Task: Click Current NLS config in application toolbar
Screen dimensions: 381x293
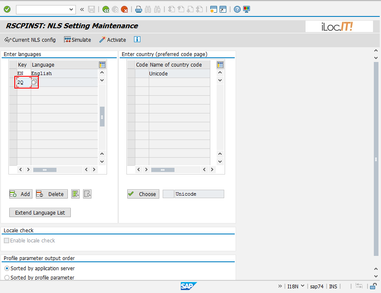Action: click(30, 40)
